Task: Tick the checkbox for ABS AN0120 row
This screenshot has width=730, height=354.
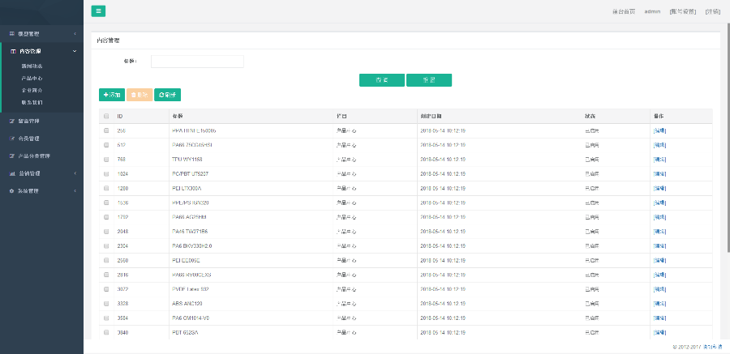Action: pos(106,303)
